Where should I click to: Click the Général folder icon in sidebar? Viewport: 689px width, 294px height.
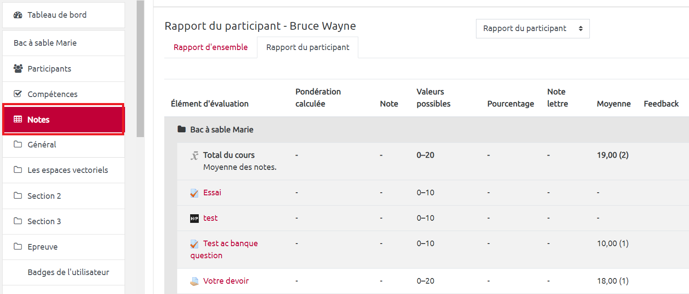18,144
